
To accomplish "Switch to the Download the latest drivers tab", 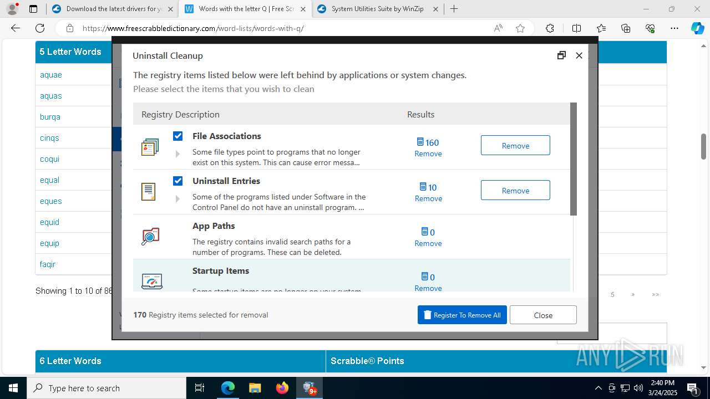I will pyautogui.click(x=113, y=9).
